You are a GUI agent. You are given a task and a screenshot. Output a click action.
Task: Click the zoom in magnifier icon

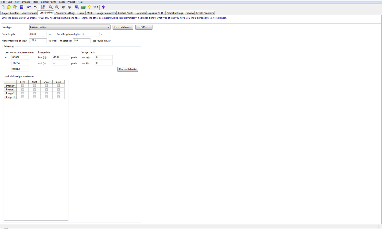point(51,7)
